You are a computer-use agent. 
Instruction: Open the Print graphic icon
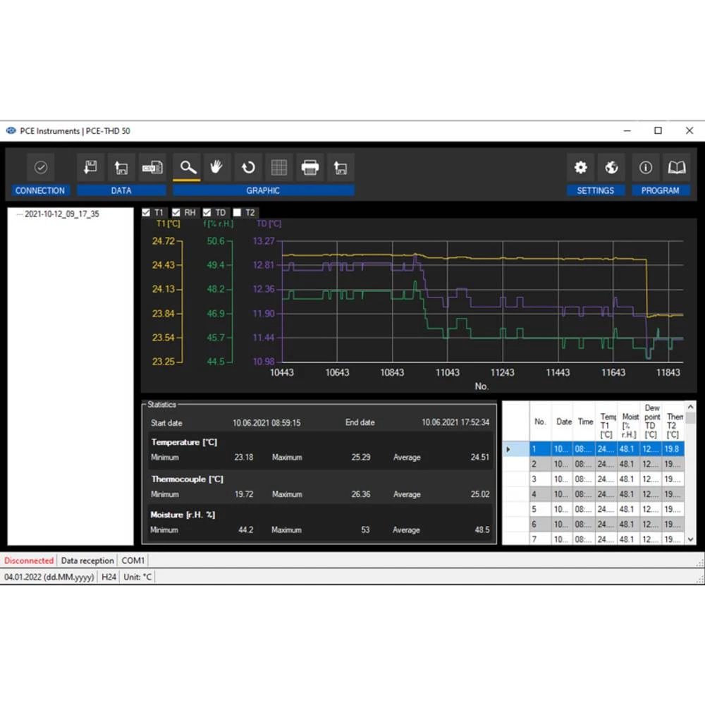[x=309, y=167]
